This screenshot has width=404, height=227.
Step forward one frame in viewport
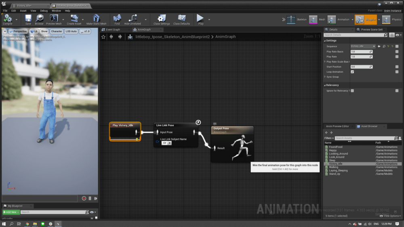click(x=96, y=198)
